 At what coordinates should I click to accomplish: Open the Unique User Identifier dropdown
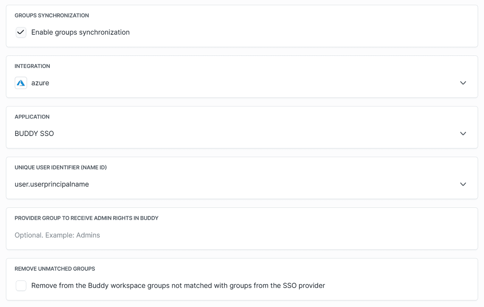point(463,184)
